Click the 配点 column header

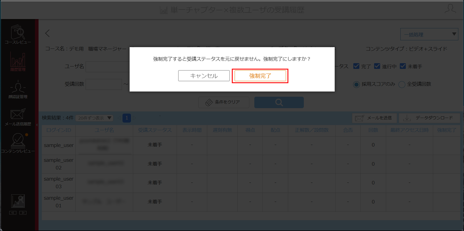[275, 130]
